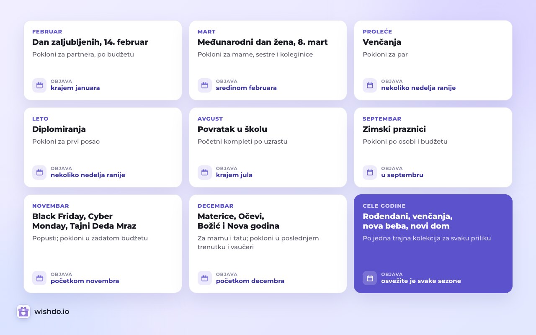The image size is (536, 335).
Task: Click 'Početni kompleti po uzrastu' description
Action: [x=242, y=142]
